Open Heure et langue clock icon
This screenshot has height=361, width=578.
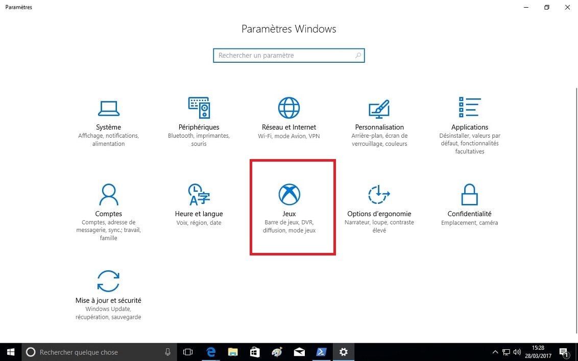[199, 194]
